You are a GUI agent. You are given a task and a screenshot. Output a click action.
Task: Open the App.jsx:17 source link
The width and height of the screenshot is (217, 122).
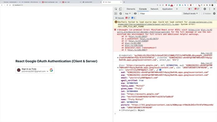point(206,63)
